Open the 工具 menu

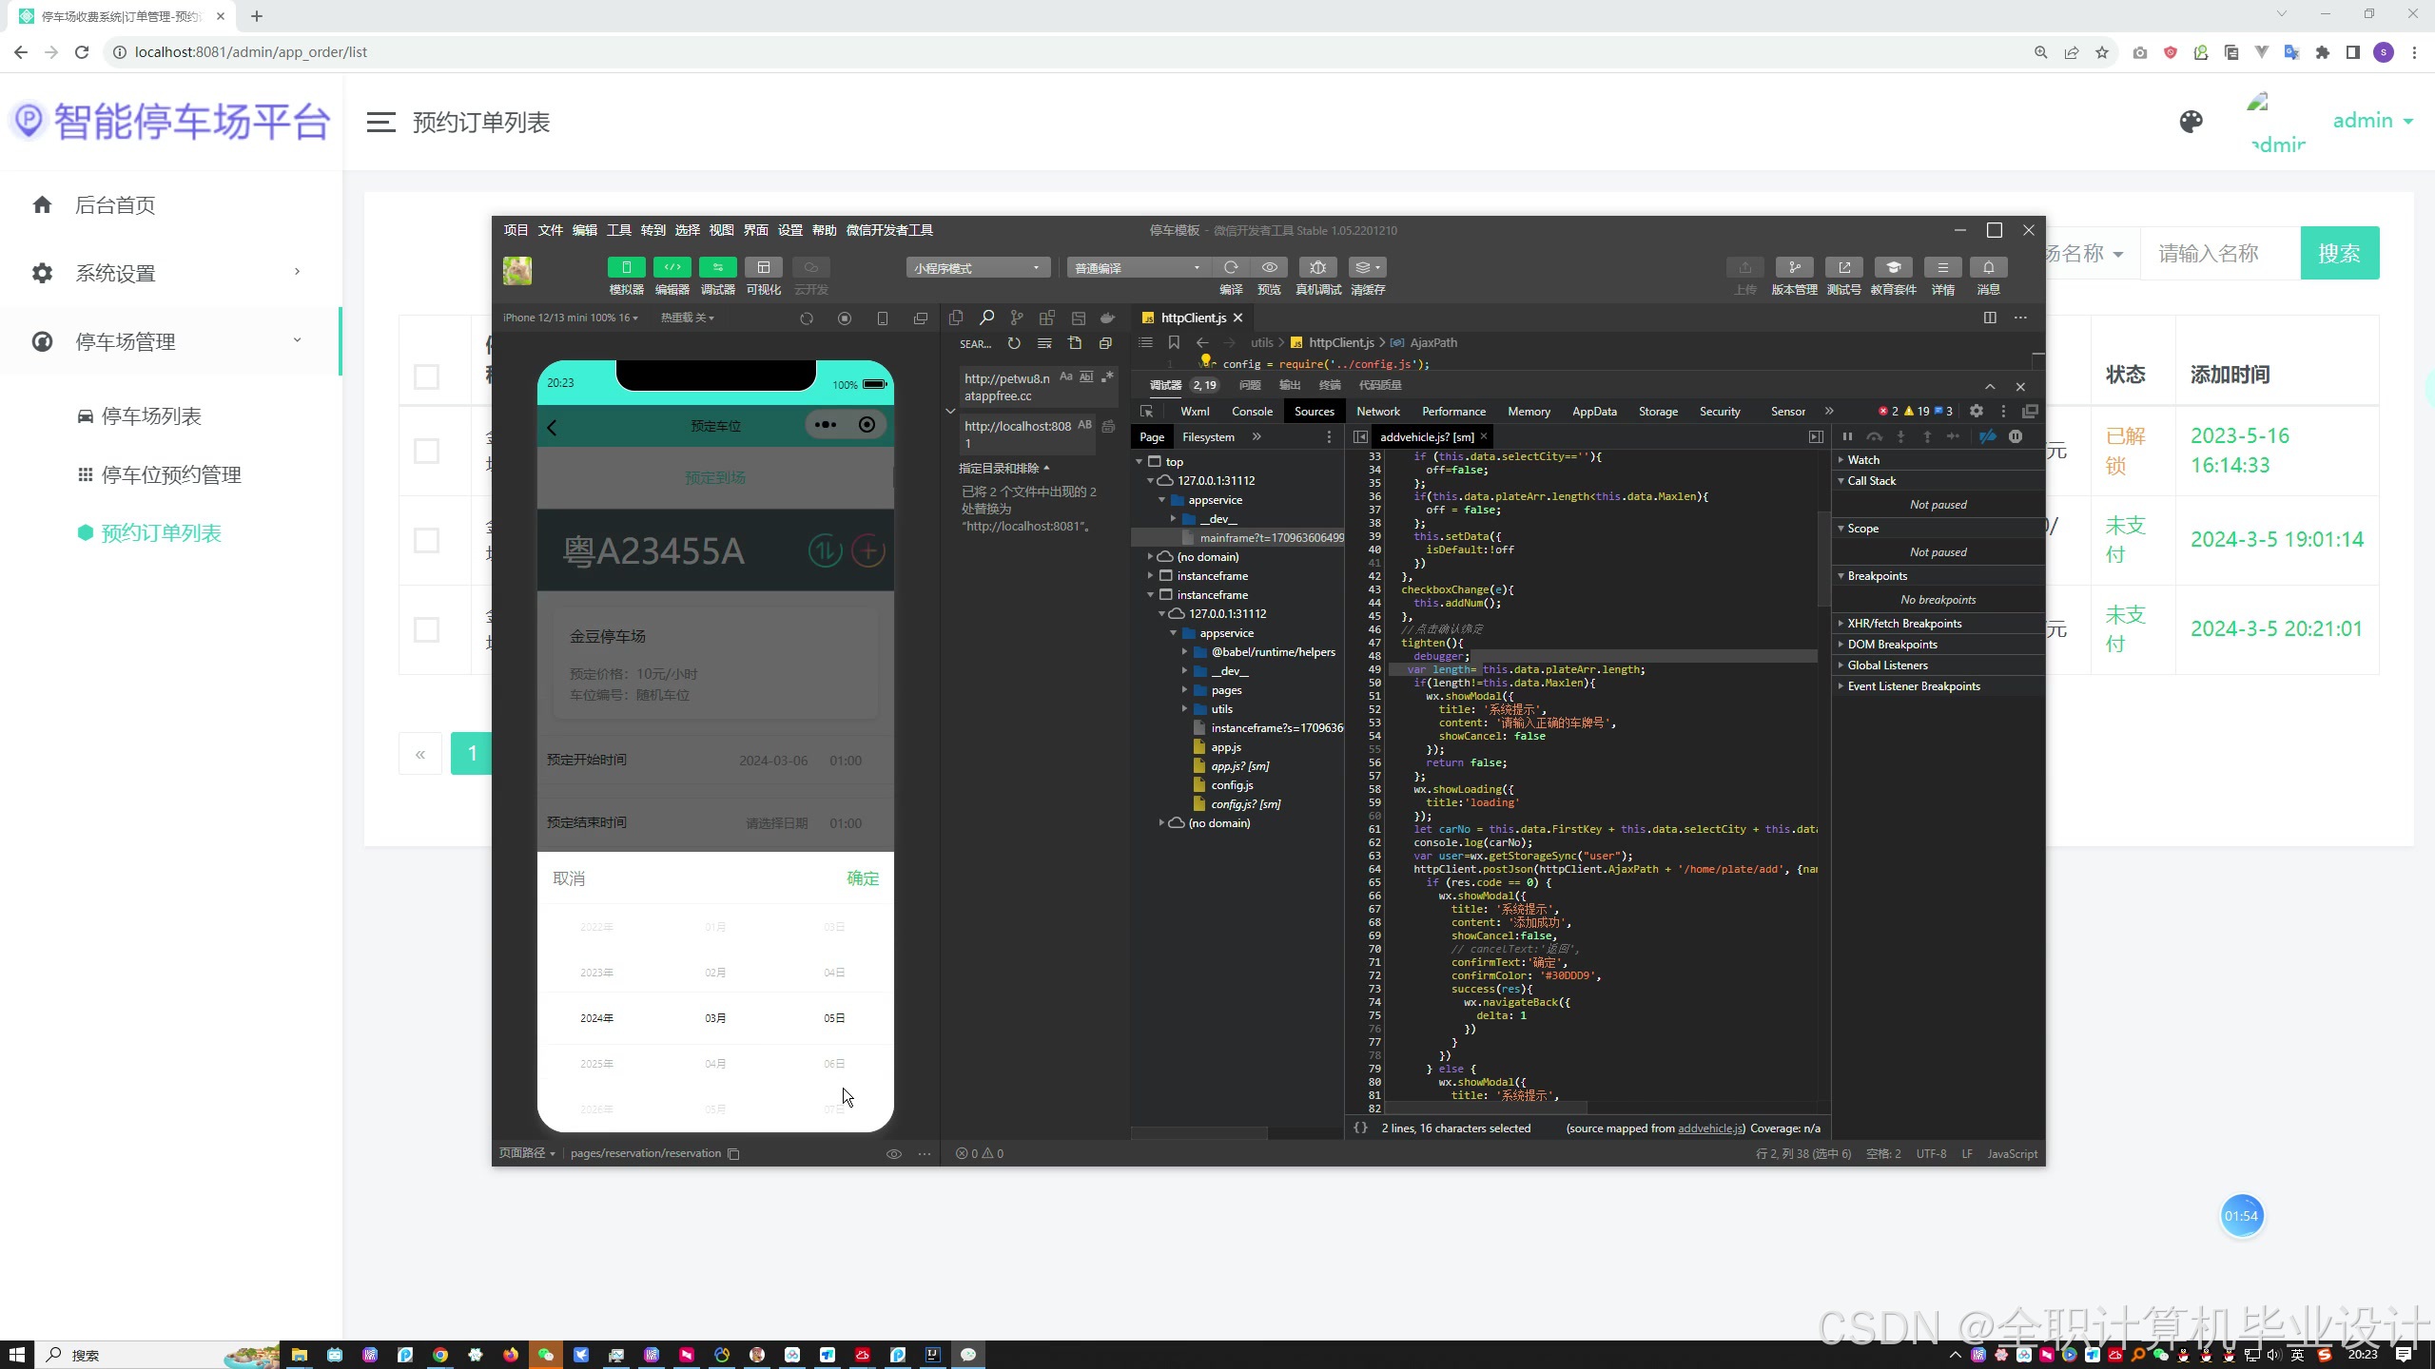tap(618, 230)
